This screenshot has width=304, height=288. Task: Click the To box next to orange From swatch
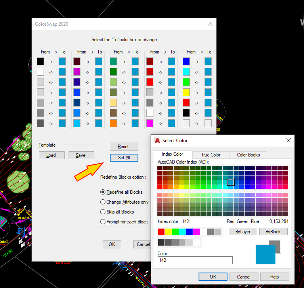[x=135, y=123]
